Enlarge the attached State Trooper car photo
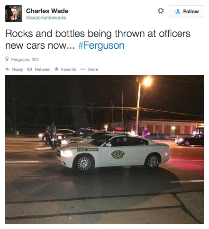This screenshot has width=209, height=229. (x=105, y=150)
